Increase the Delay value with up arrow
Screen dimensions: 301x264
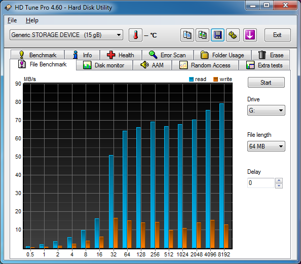279,180
